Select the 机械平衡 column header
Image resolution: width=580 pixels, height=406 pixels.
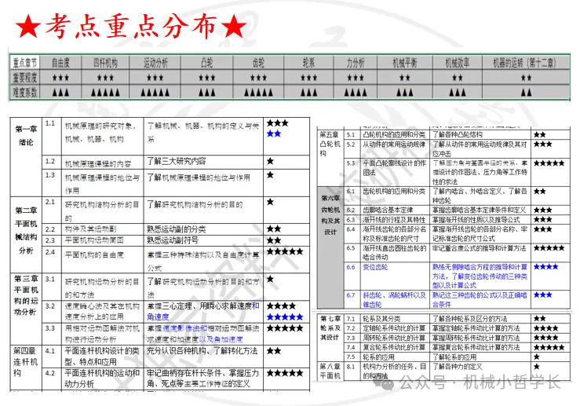coord(405,63)
